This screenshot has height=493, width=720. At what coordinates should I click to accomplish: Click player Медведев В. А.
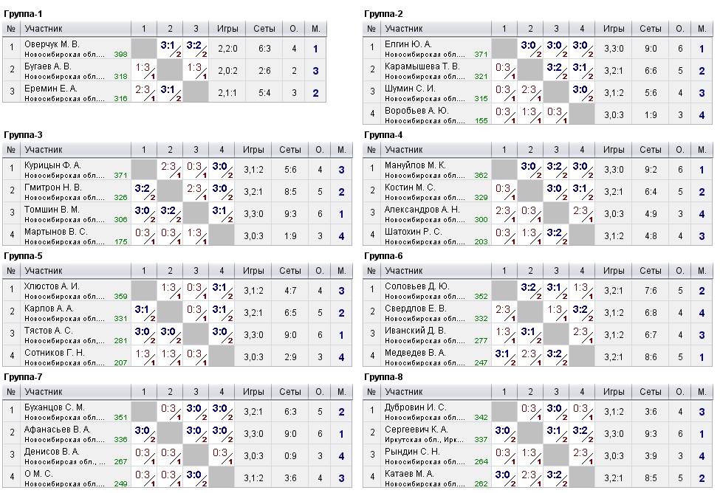(x=416, y=353)
